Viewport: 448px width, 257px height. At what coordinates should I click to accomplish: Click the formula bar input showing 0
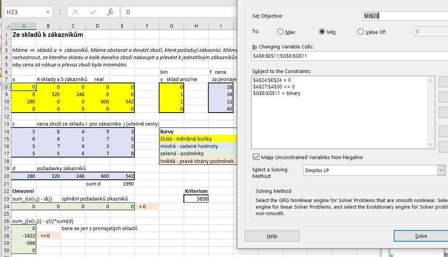click(x=179, y=12)
